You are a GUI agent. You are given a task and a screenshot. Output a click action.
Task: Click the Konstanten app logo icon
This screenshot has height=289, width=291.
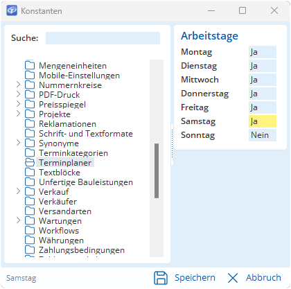[x=12, y=10]
